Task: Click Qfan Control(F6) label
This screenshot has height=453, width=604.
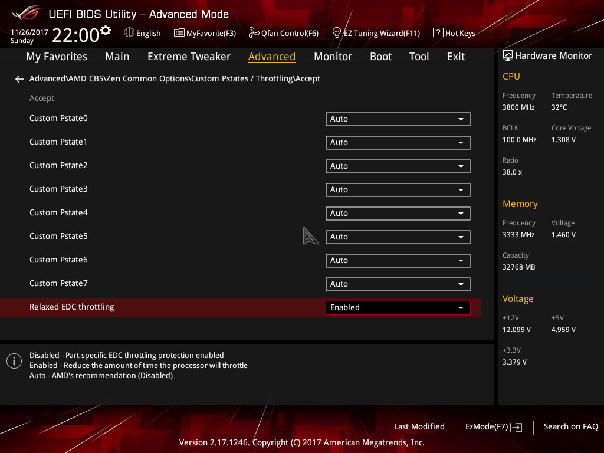Action: tap(290, 34)
